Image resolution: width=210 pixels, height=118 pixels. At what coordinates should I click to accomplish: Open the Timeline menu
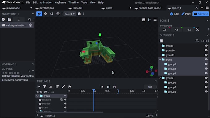coord(73,2)
